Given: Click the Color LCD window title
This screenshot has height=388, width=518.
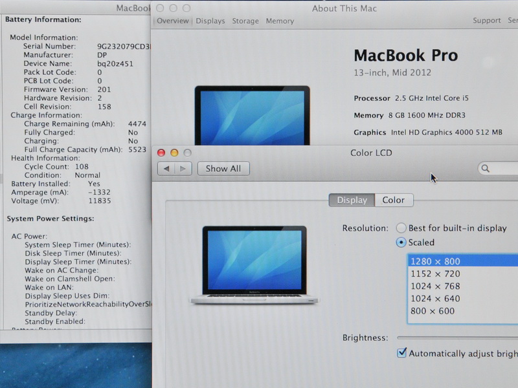Looking at the screenshot, I should pyautogui.click(x=371, y=153).
